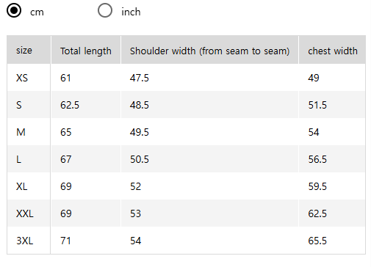The height and width of the screenshot is (267, 371).
Task: Click the inch unit label
Action: 131,12
